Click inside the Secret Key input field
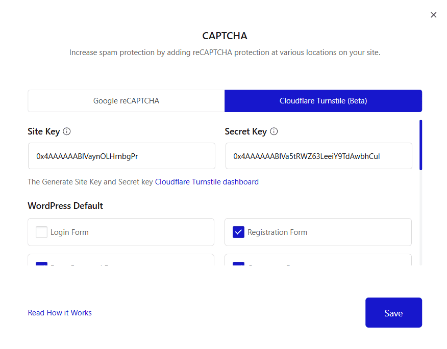This screenshot has height=349, width=447. tap(318, 155)
